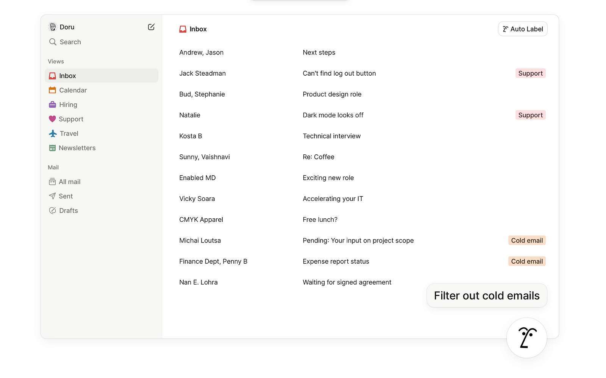Click Support label on Jack Steadman email
This screenshot has height=378, width=606.
pyautogui.click(x=530, y=73)
